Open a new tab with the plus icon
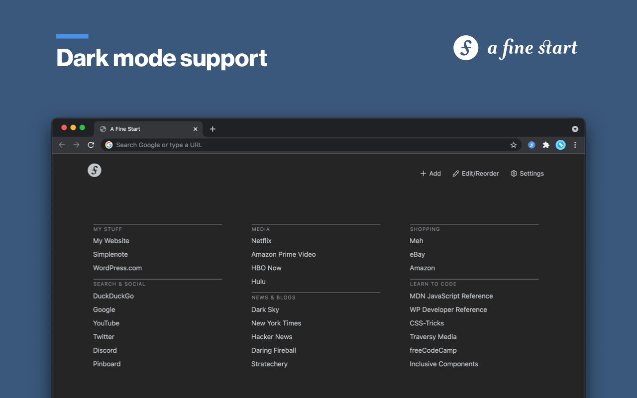 click(212, 129)
